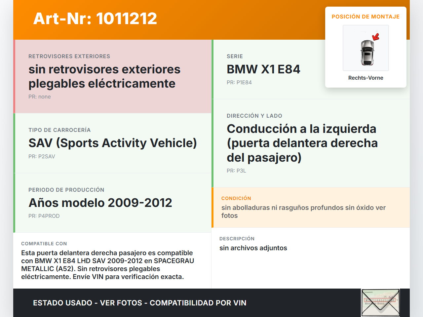Screen dimensions: 423x317
Task: Click 'SAV (Sports Activity Vehicle)' value
Action: 113,143
